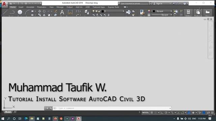Click the Clean Screen status icon
The image size is (216, 121).
(x=208, y=113)
